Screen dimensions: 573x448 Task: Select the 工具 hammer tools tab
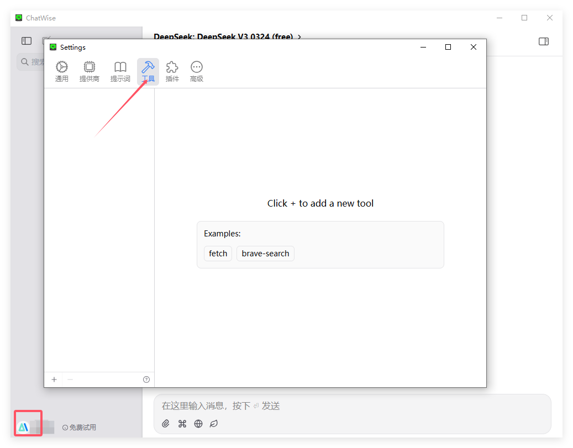click(148, 72)
